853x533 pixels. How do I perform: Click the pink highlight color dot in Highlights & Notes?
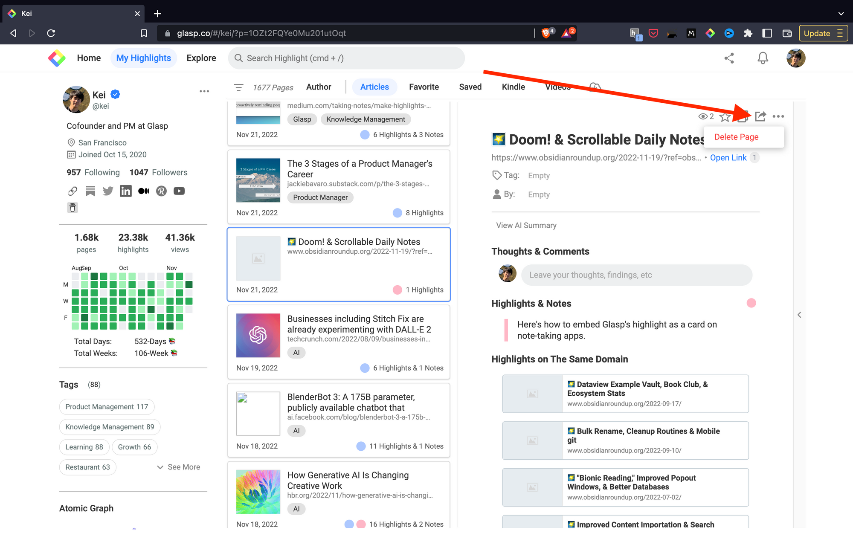751,303
